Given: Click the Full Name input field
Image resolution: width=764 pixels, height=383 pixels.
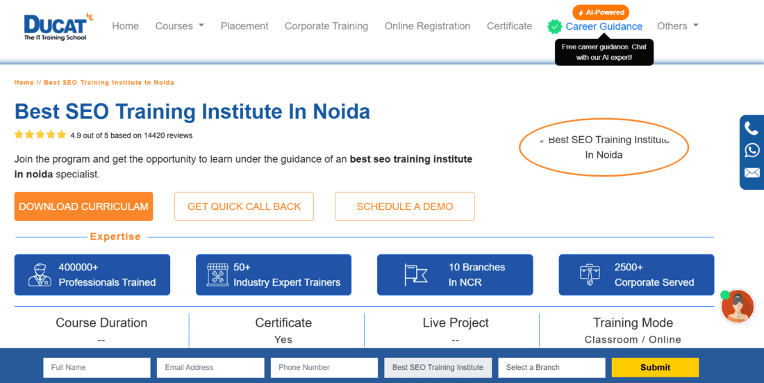Looking at the screenshot, I should click(97, 368).
